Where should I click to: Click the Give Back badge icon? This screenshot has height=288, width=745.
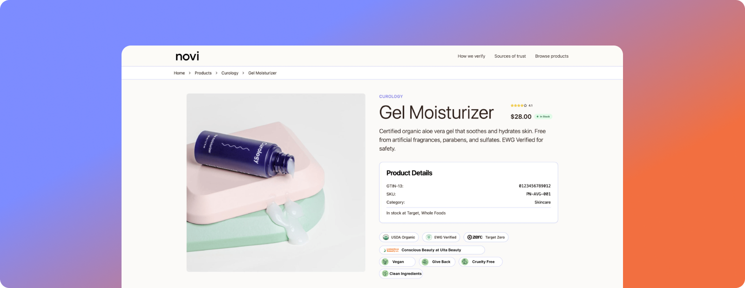click(425, 262)
